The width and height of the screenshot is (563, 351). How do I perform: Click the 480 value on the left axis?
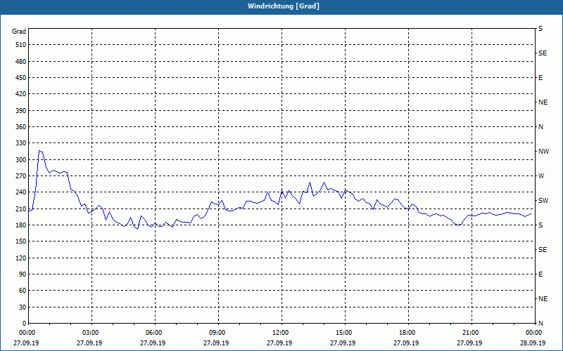coord(21,62)
